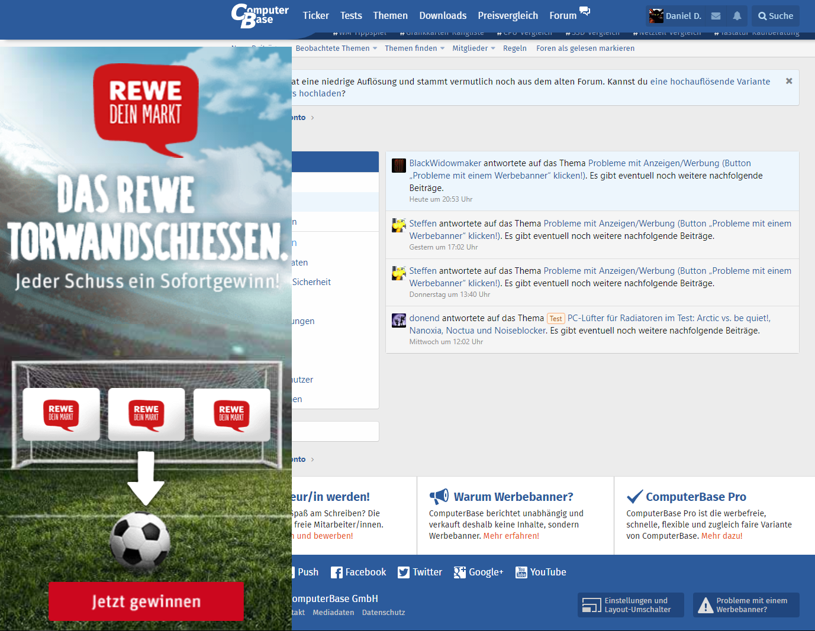Open the Themen menu
The height and width of the screenshot is (631, 815).
click(x=390, y=16)
